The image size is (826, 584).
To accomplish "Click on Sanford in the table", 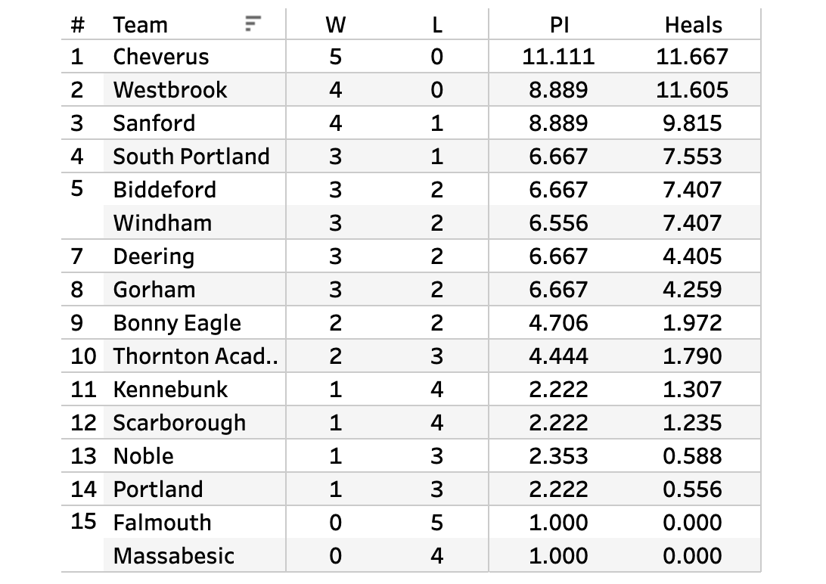I will tap(154, 123).
